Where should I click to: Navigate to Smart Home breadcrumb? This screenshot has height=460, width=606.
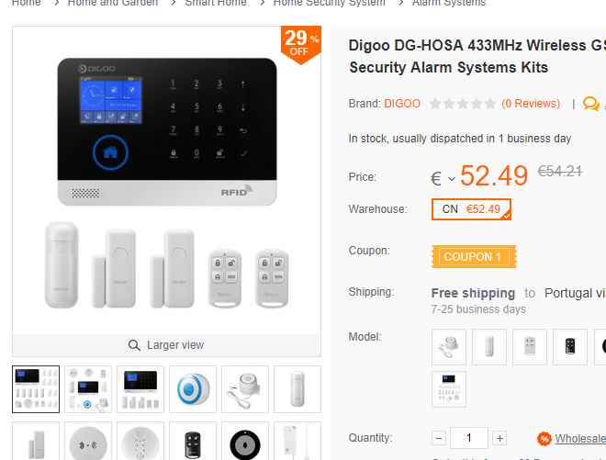(215, 3)
